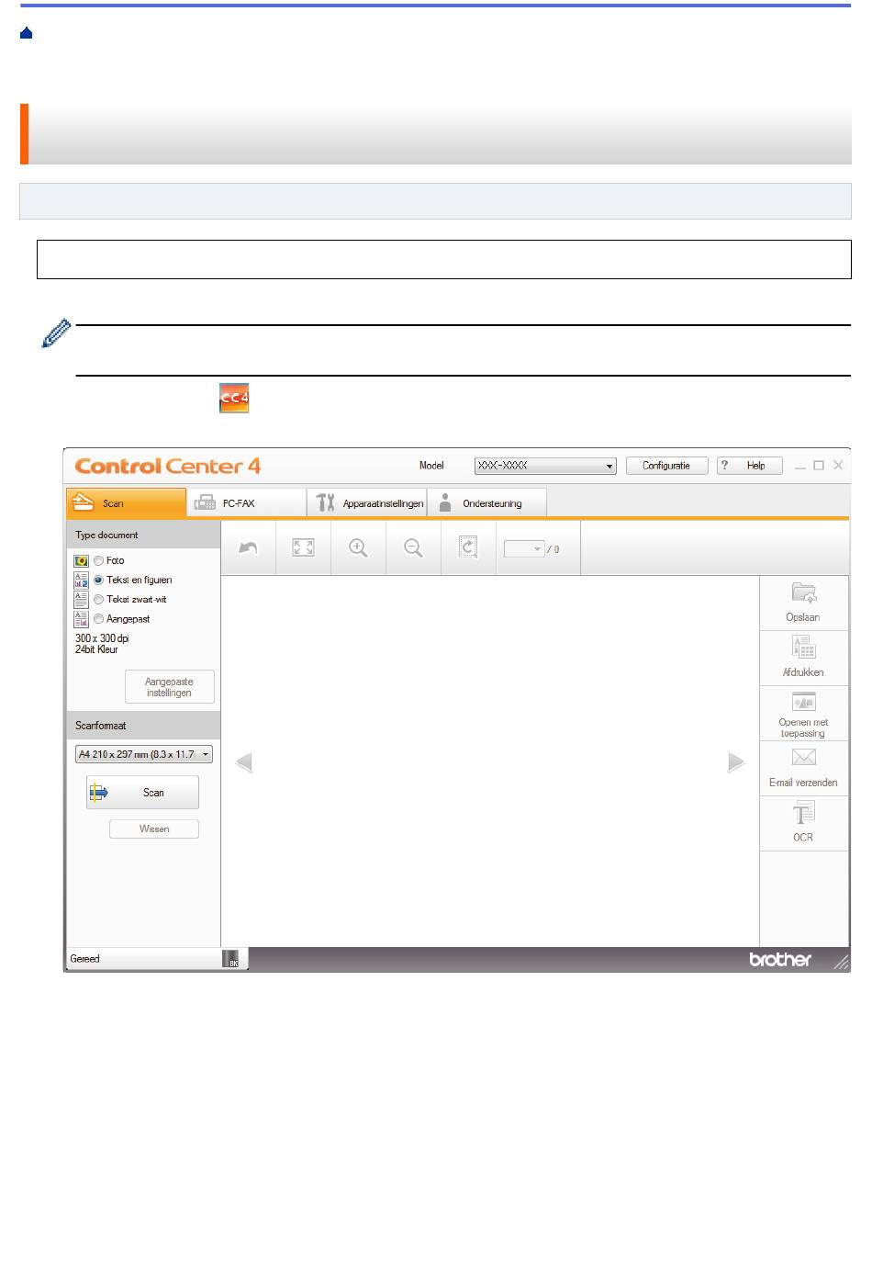Select Tekst en figuren radio button

coord(98,580)
